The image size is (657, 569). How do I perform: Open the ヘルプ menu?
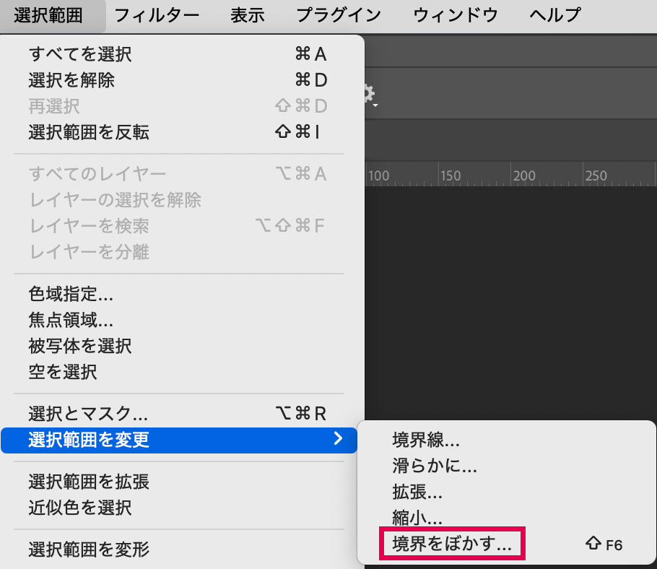tap(555, 16)
